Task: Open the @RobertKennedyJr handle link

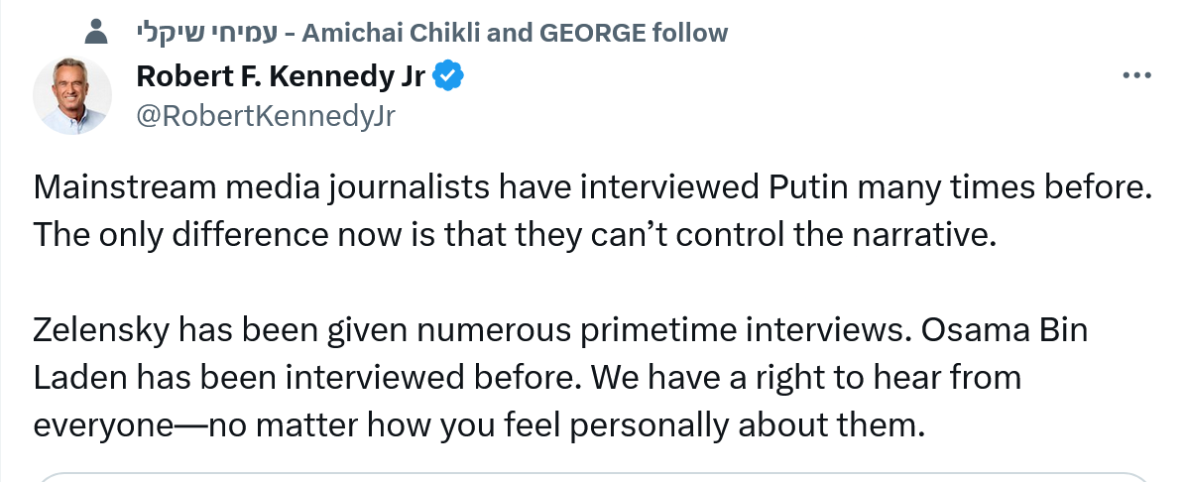Action: [264, 117]
